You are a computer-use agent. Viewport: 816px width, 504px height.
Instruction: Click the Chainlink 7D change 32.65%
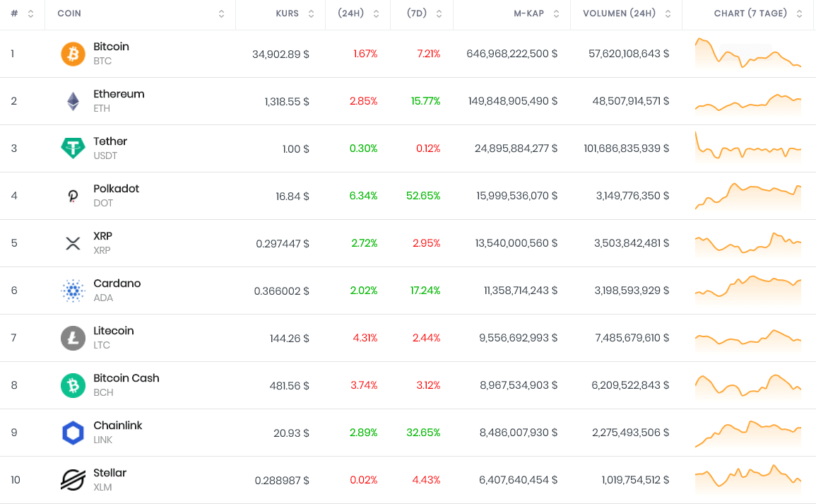click(423, 433)
